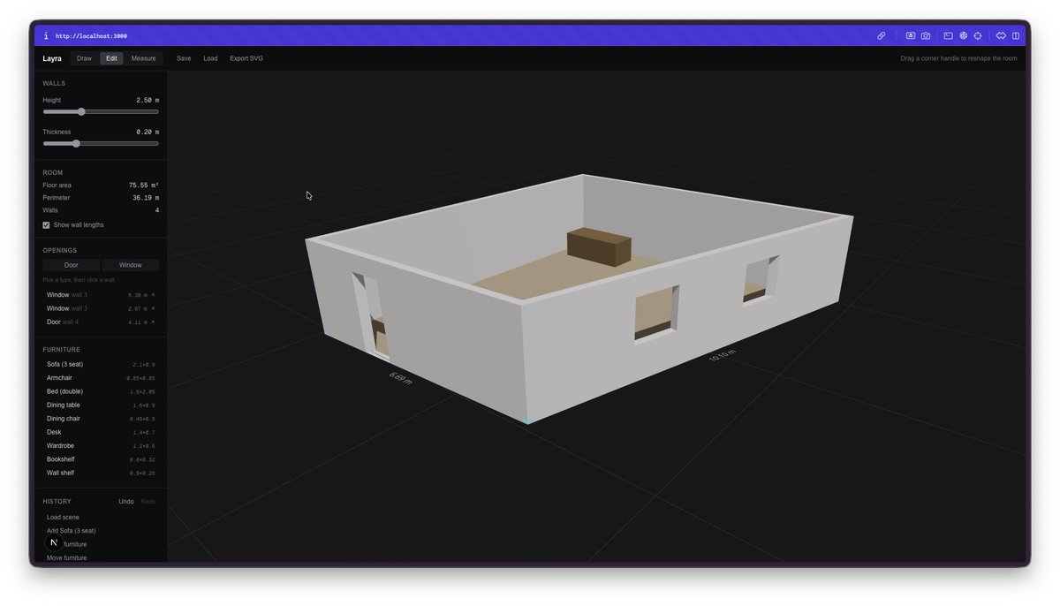Add a Sofa (3 seat)
The height and width of the screenshot is (606, 1060).
pos(101,364)
